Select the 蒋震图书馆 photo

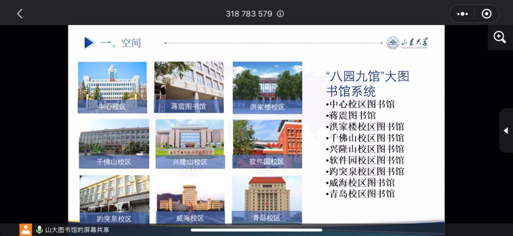click(x=189, y=87)
